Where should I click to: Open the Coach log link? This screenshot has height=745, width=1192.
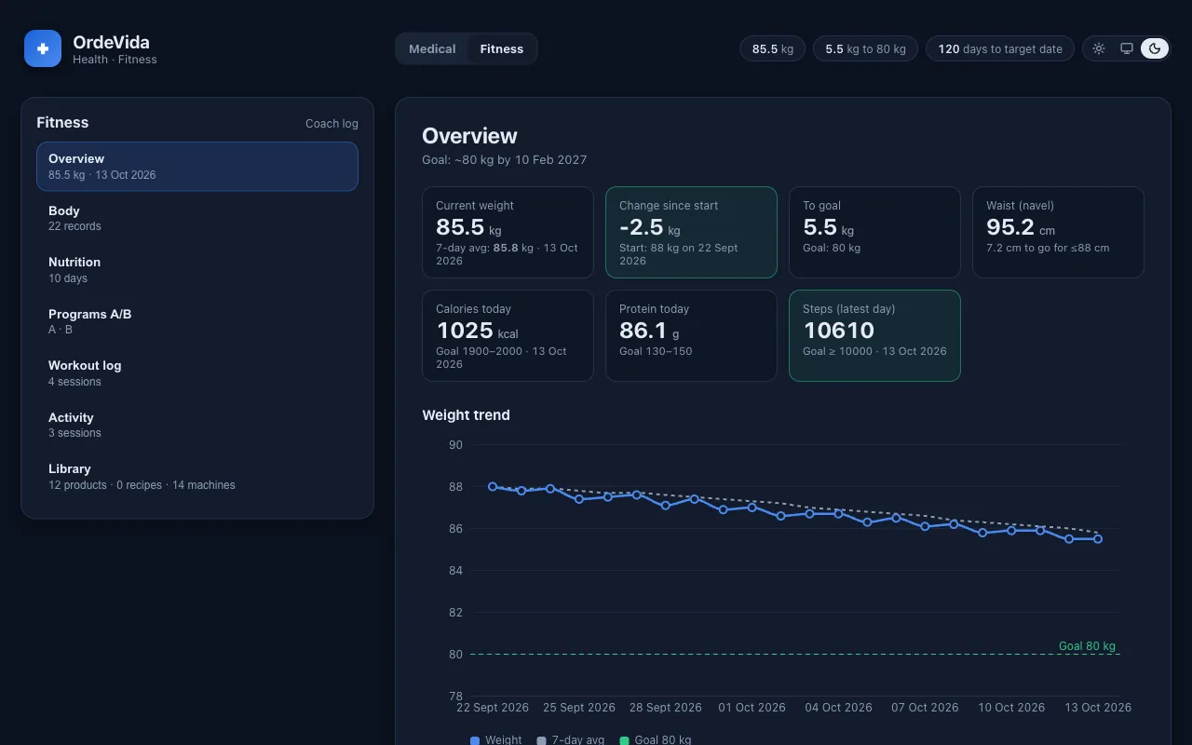click(x=332, y=124)
